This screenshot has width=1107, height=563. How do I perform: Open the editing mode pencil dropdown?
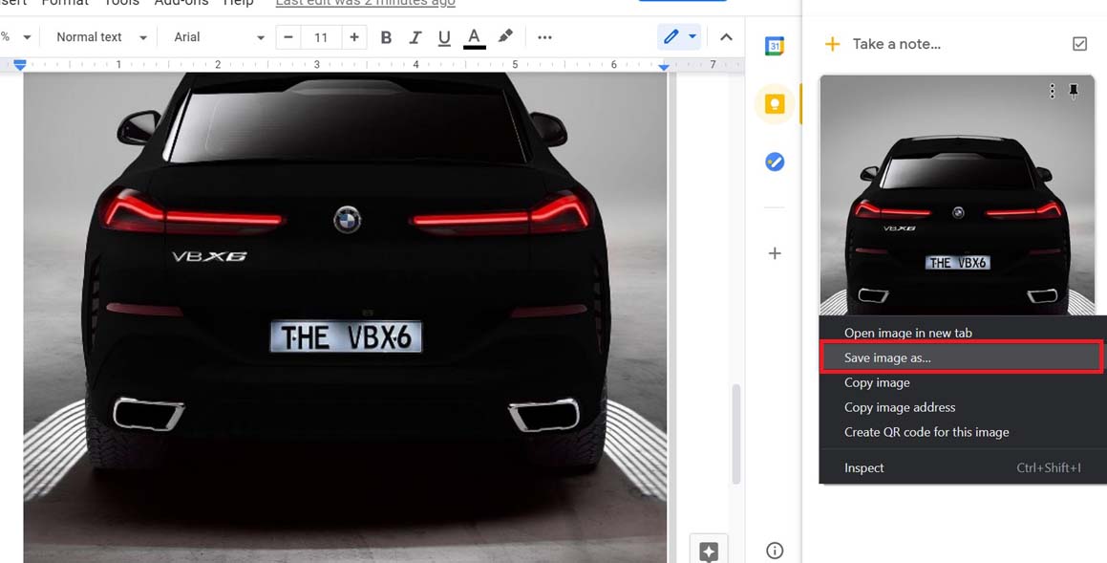pyautogui.click(x=678, y=36)
